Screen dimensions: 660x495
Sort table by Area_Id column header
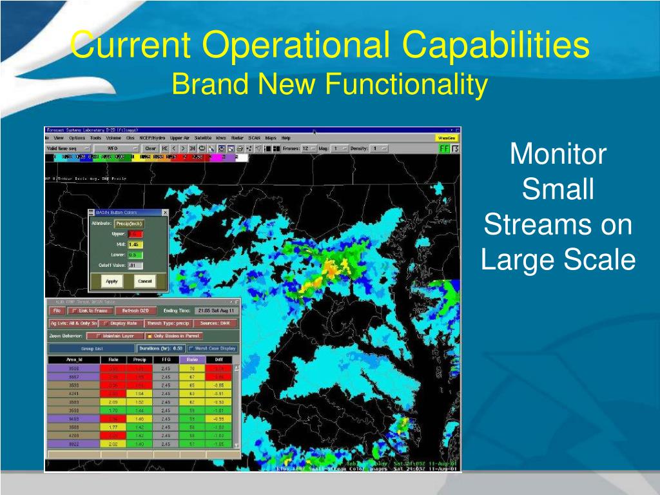coord(73,360)
